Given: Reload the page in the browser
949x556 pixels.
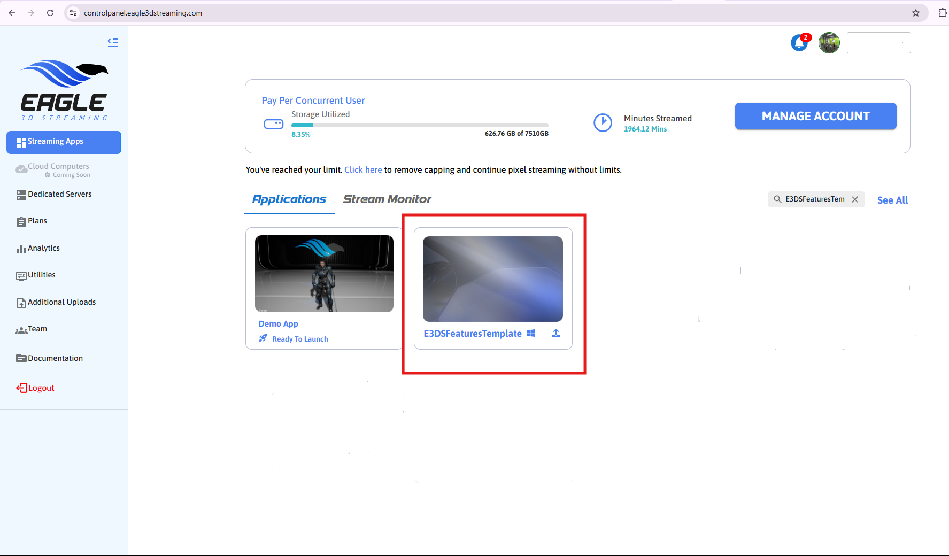Looking at the screenshot, I should pyautogui.click(x=50, y=13).
